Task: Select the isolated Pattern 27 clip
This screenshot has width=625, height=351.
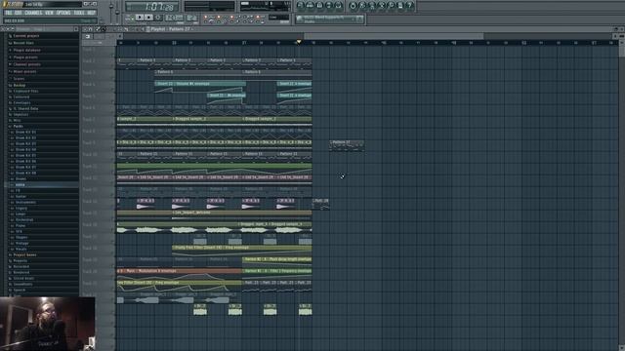Action: [347, 145]
